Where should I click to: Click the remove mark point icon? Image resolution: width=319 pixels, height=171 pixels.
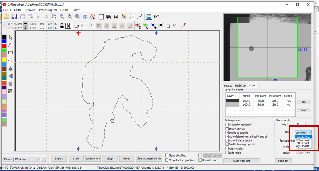click(161, 26)
